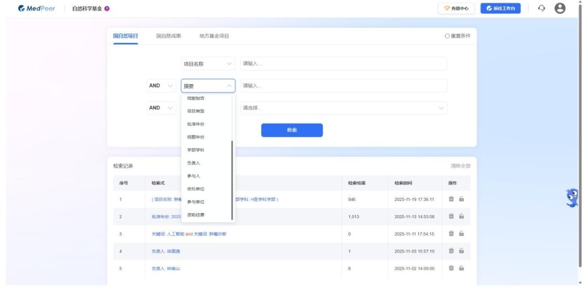
Task: Open the 项目名称 field type dropdown
Action: pos(208,64)
